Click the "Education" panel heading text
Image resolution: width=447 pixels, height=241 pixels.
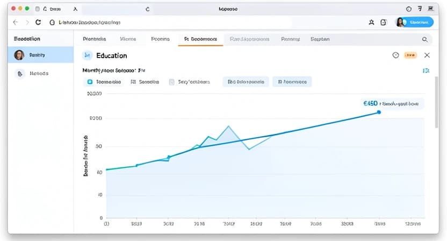click(111, 56)
